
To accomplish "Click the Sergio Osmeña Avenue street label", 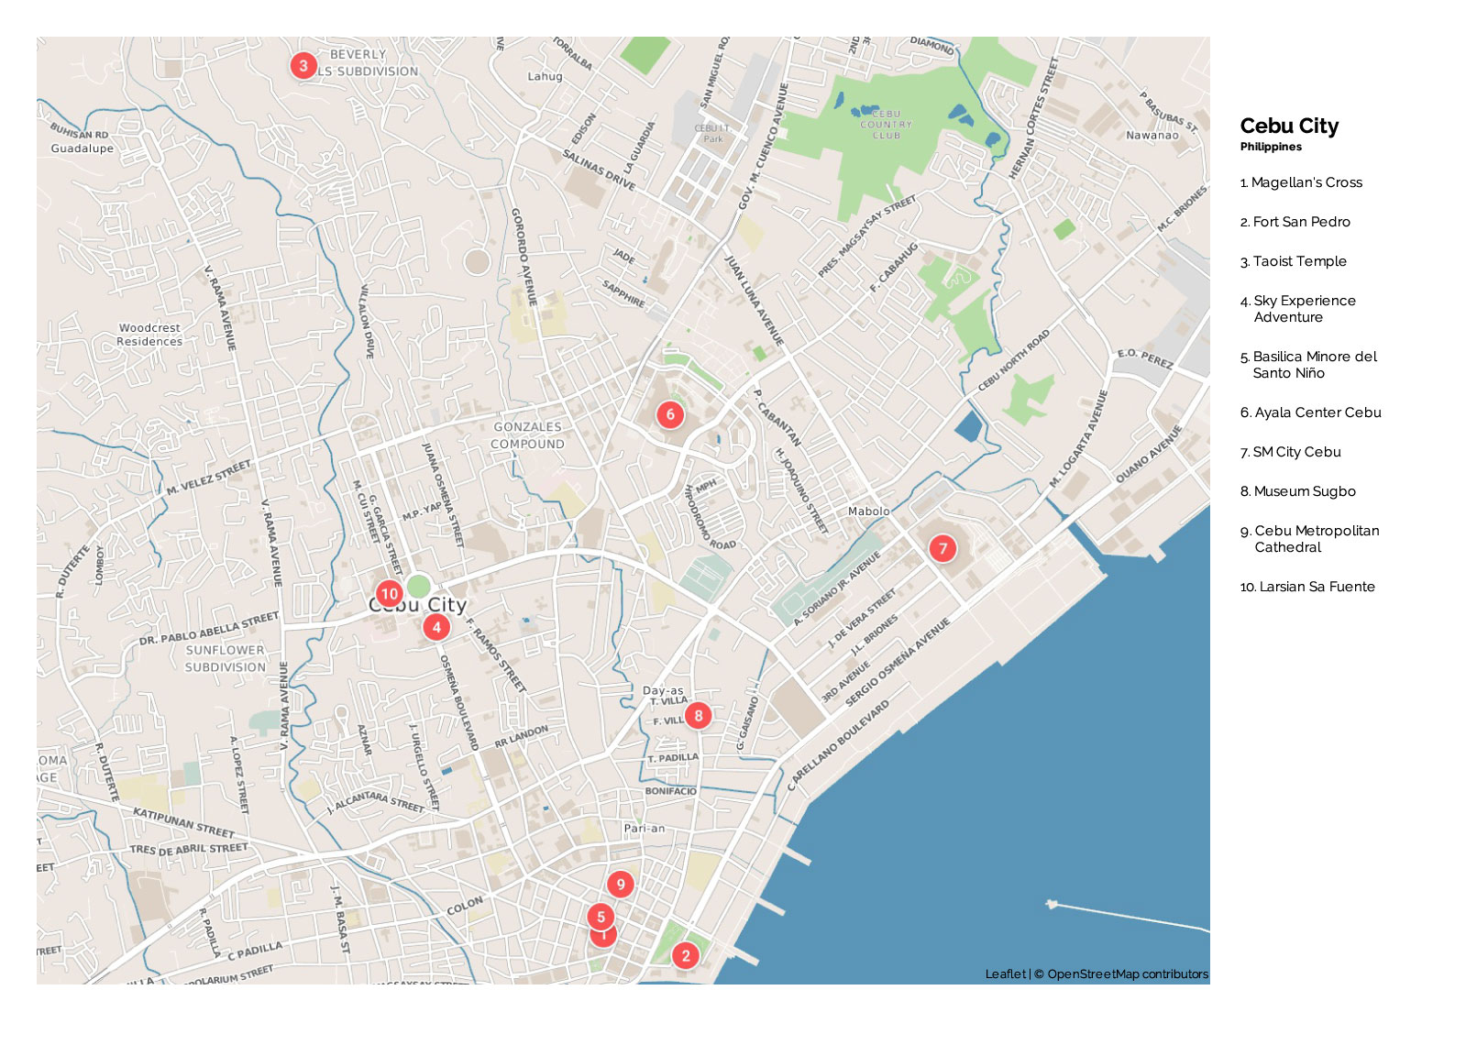I will point(898,663).
